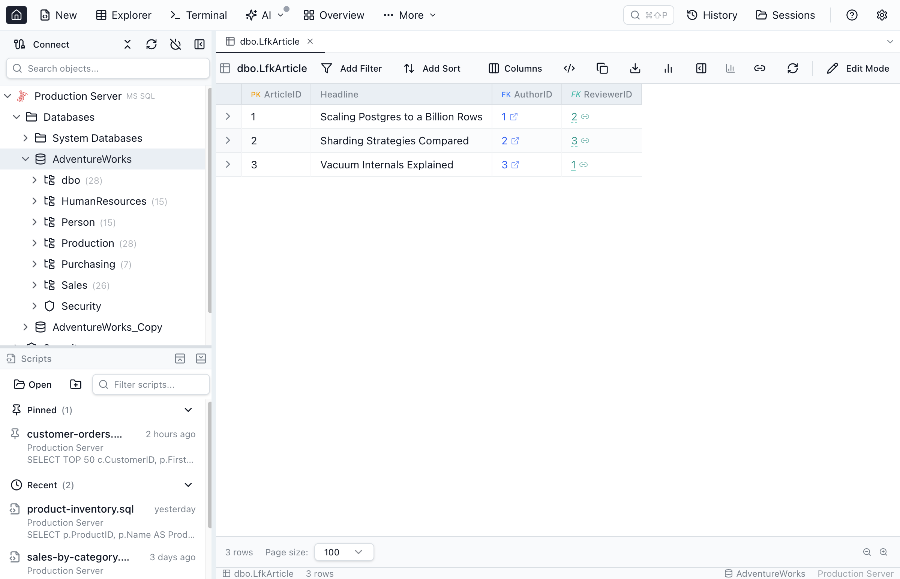
Task: Close the dbo.LfkArticle tab
Action: [x=310, y=41]
